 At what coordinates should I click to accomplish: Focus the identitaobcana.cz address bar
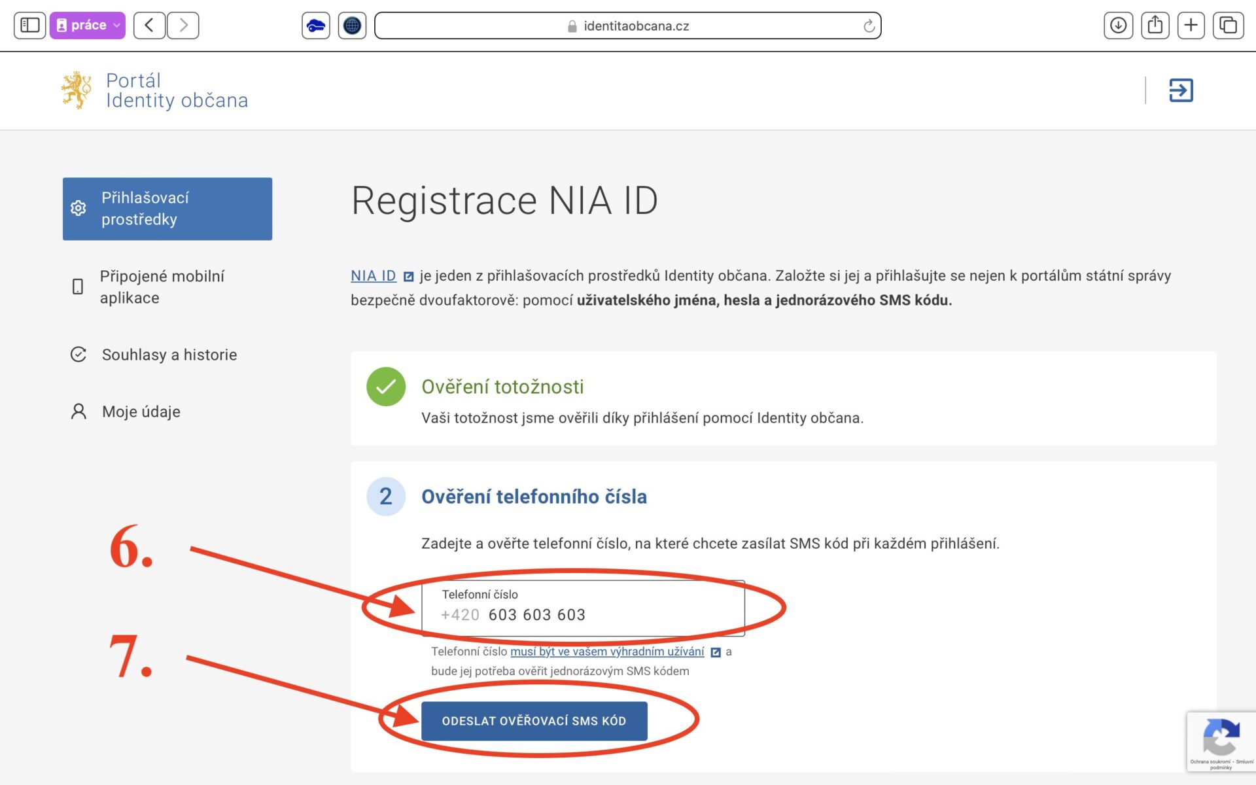tap(628, 26)
